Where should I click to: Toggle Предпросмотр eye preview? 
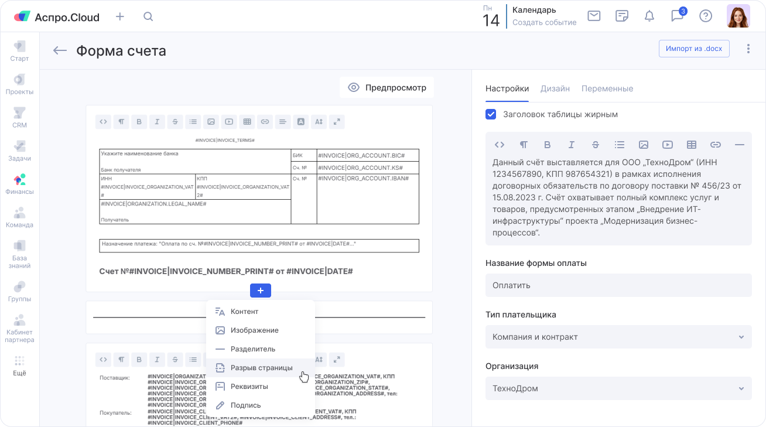(387, 88)
